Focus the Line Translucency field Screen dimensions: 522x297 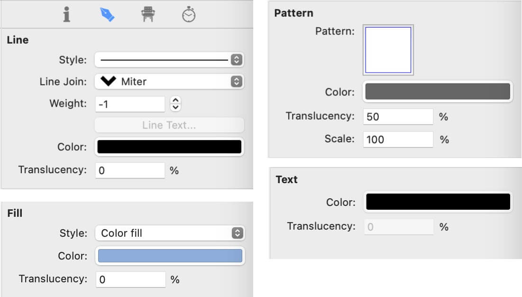click(x=130, y=170)
